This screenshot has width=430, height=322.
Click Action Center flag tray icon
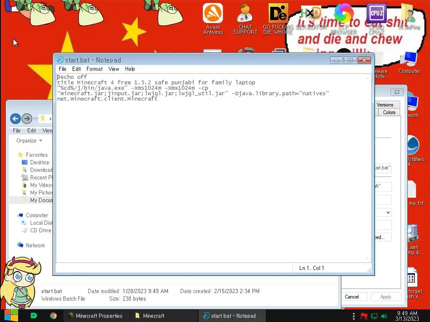click(x=364, y=316)
